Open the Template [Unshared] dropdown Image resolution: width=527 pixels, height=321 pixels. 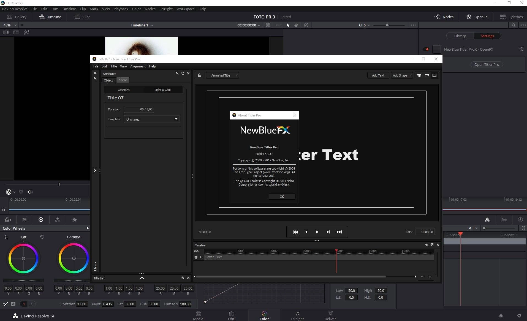[151, 119]
